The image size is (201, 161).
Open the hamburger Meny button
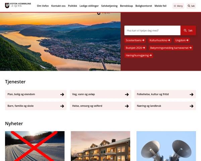[x=178, y=6]
